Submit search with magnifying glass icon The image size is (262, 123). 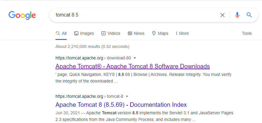point(249,15)
